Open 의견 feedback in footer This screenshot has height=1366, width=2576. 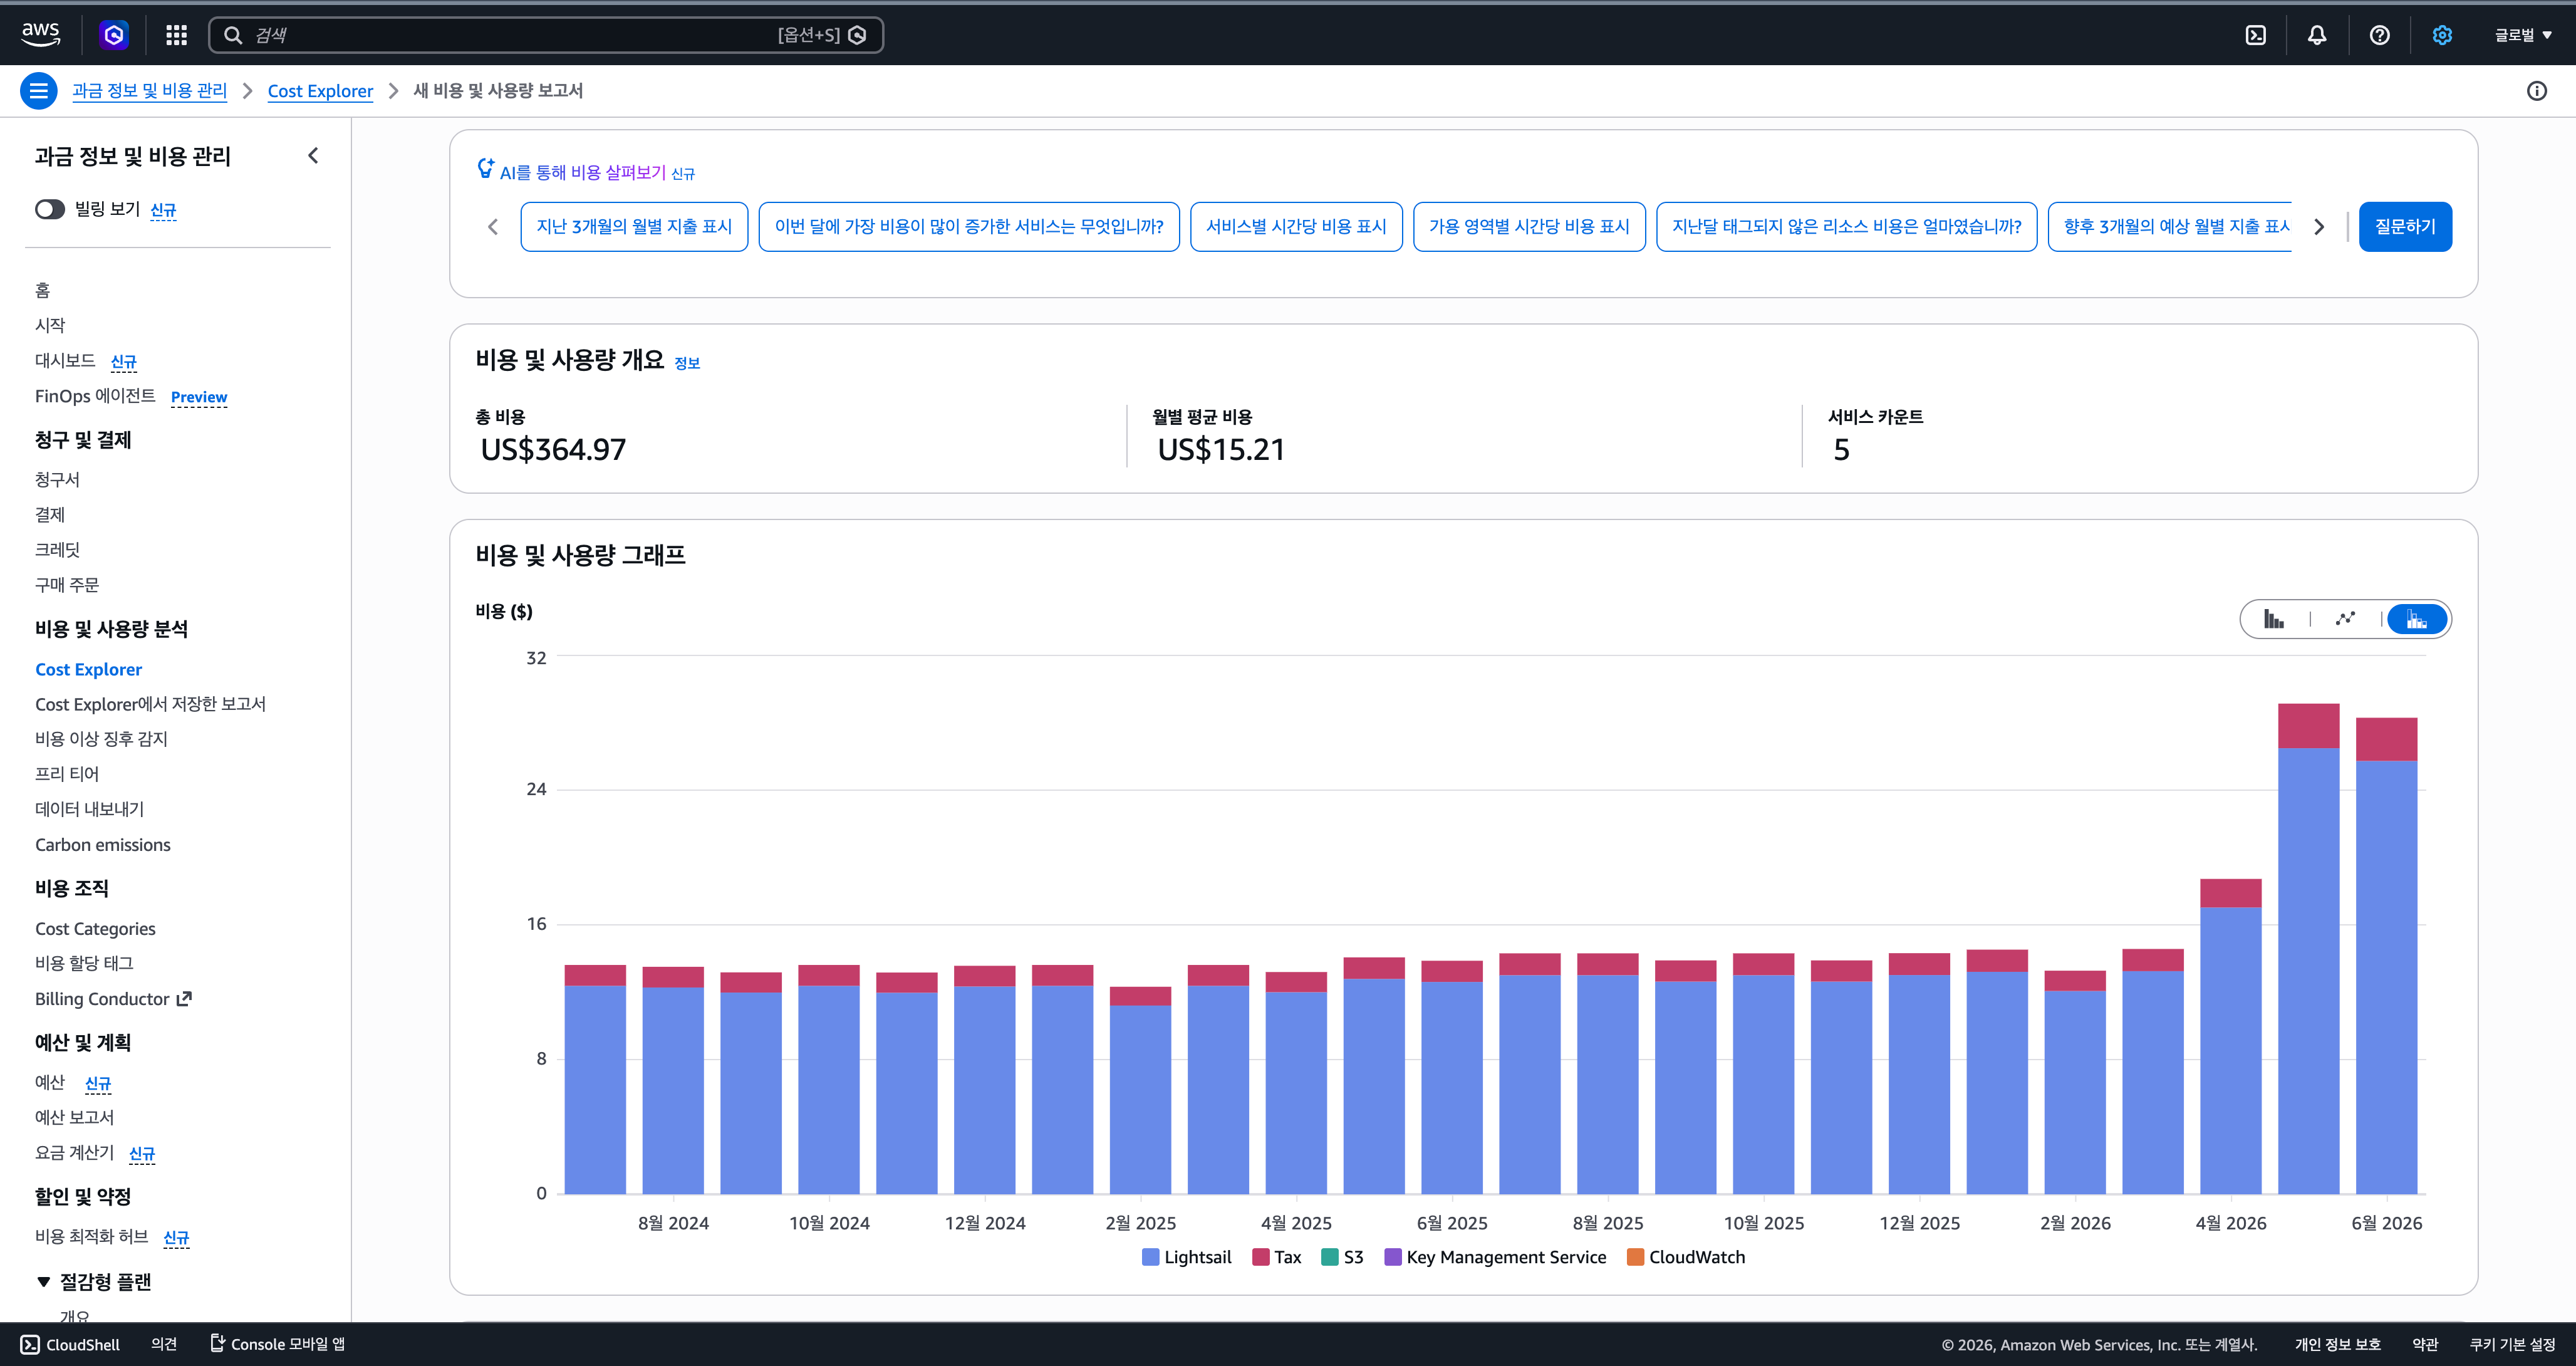pos(164,1344)
